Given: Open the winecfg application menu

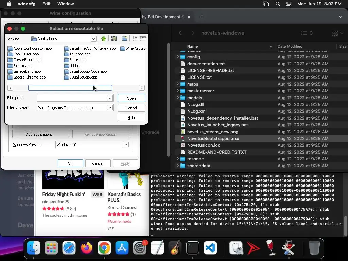Looking at the screenshot, I should [27, 4].
